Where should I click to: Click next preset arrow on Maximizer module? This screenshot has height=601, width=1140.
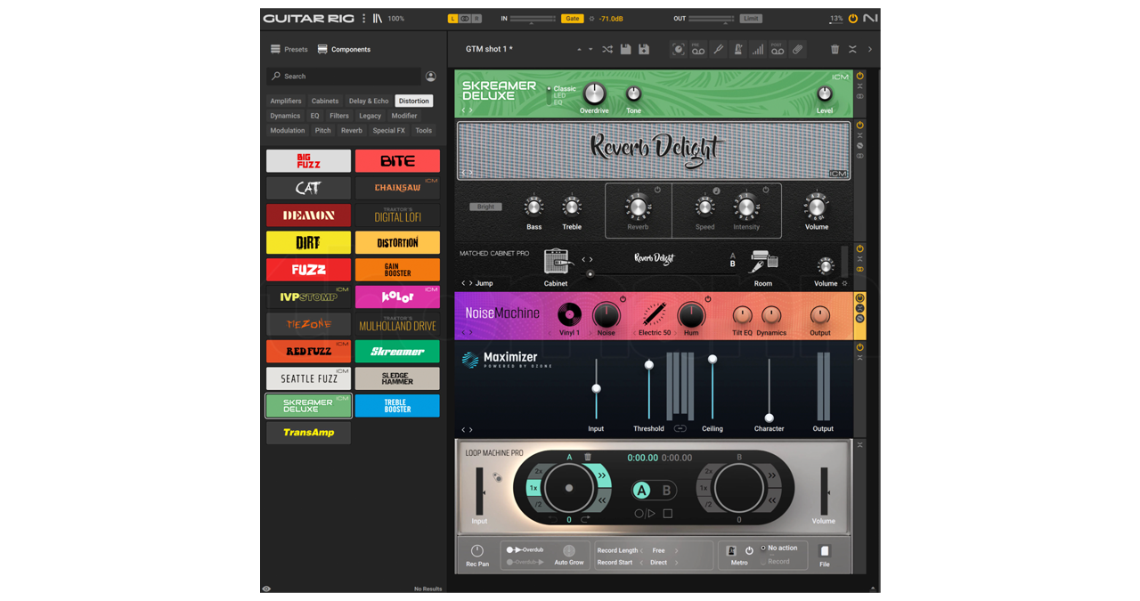tap(471, 430)
